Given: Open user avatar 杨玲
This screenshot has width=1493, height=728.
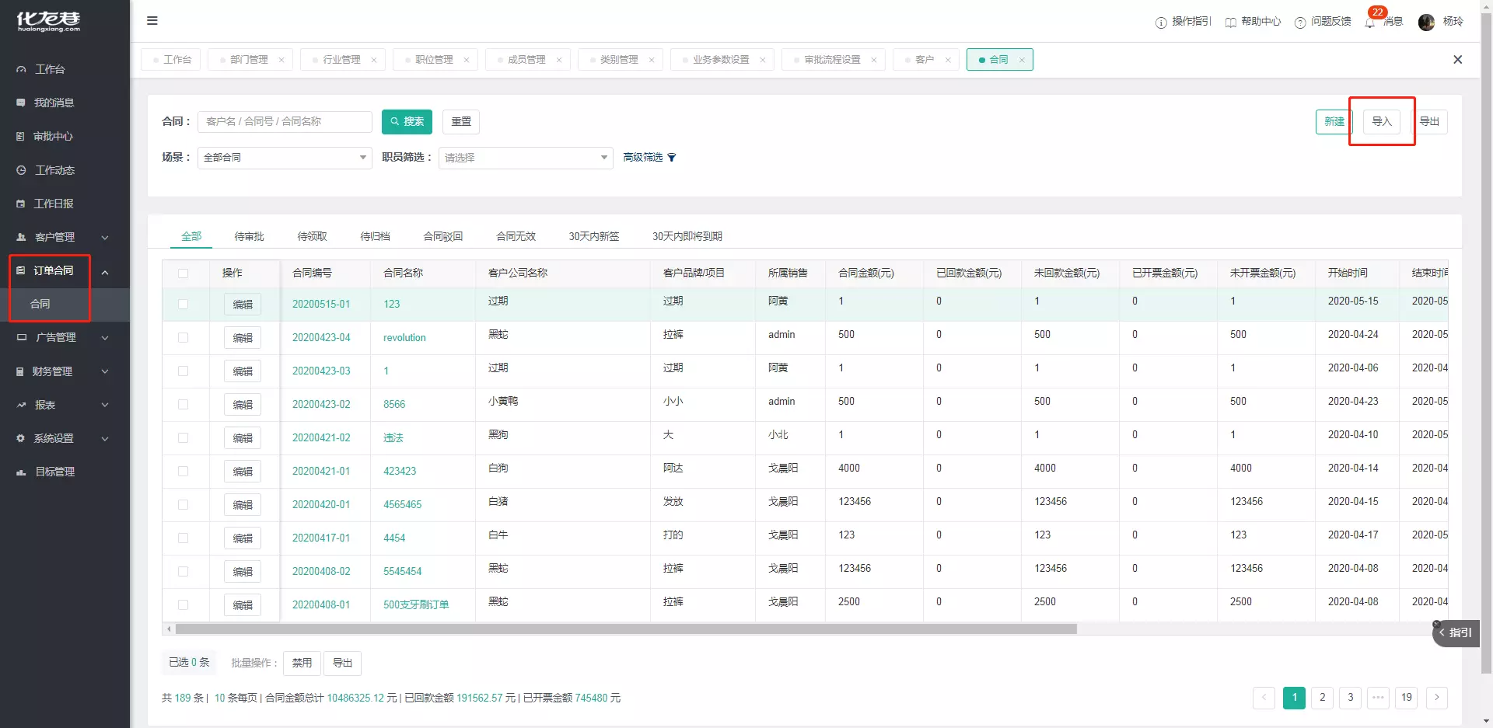Looking at the screenshot, I should click(1426, 23).
